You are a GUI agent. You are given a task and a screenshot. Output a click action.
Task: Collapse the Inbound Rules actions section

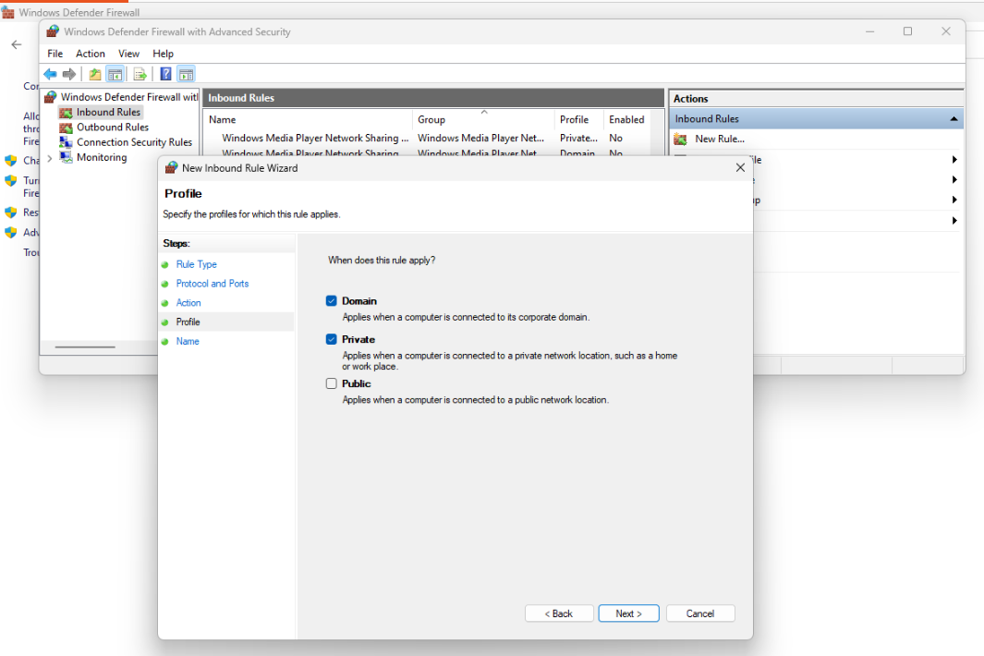pyautogui.click(x=954, y=118)
